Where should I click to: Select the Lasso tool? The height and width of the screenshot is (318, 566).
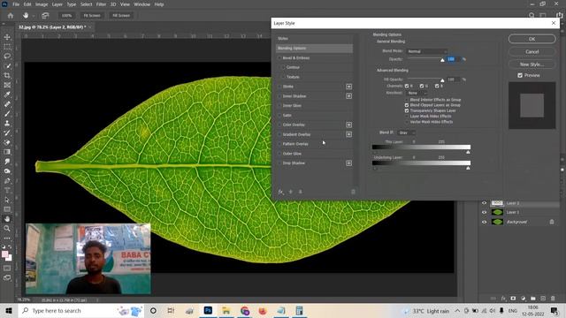point(7,57)
